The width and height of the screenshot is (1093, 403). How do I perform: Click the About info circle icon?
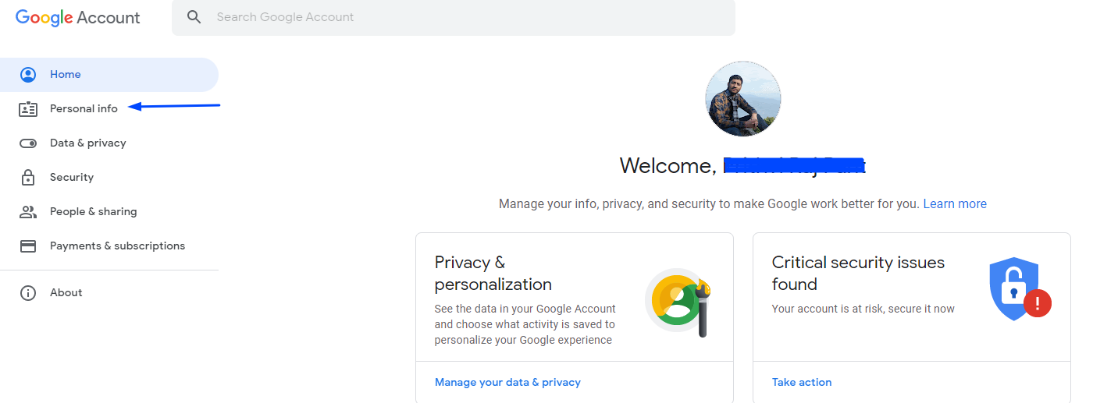(28, 293)
